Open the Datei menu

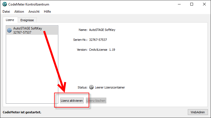point(6,12)
